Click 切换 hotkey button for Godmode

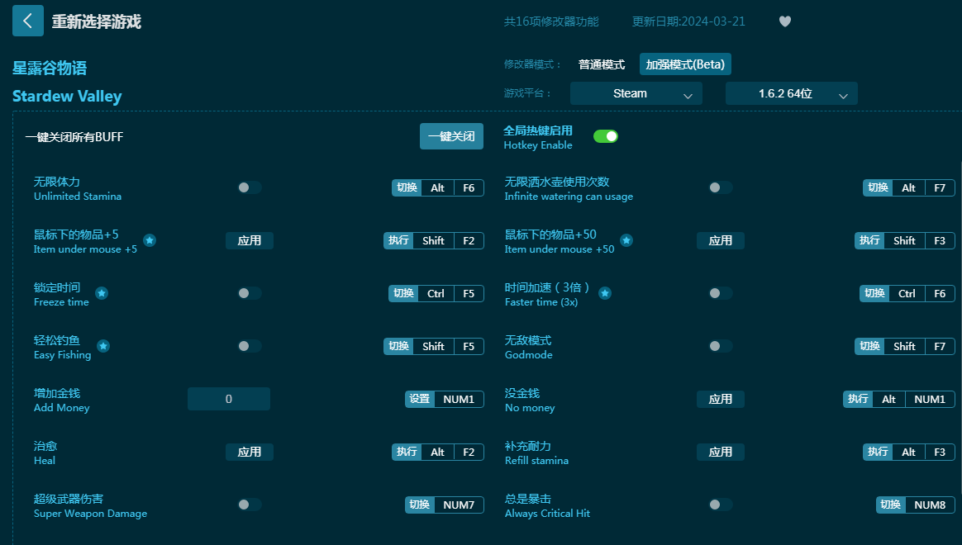[x=869, y=346]
